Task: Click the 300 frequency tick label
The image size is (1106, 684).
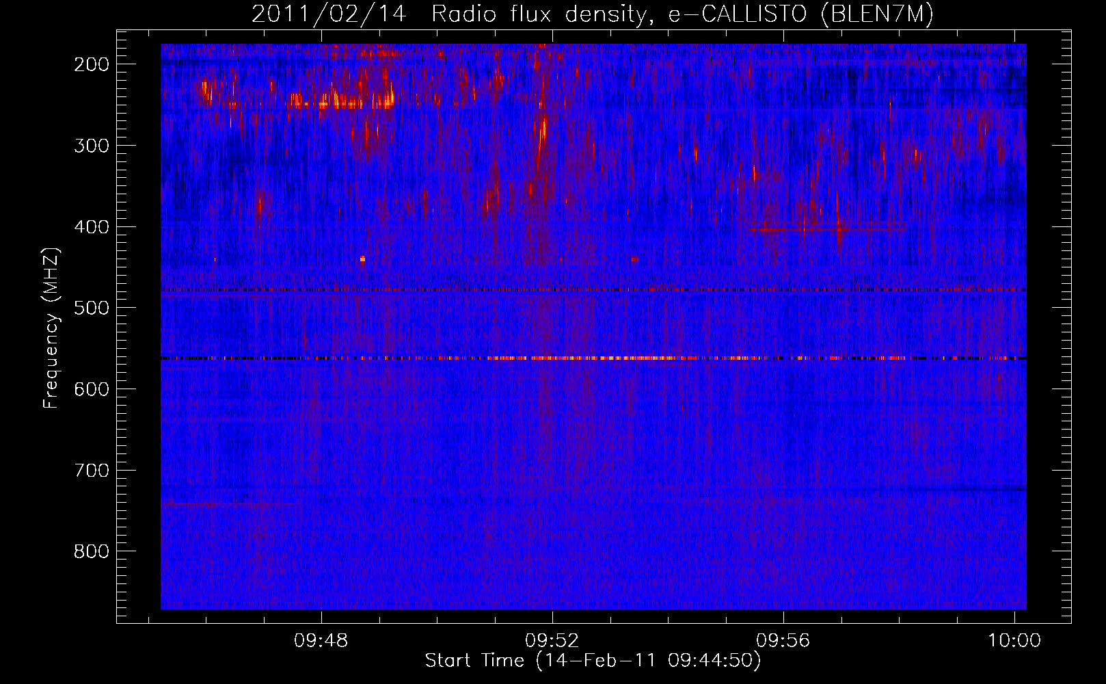Action: (x=92, y=146)
